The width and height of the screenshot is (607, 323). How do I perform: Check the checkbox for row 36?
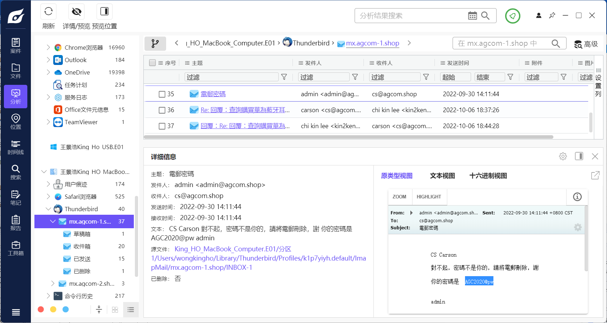(162, 110)
